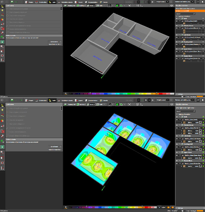Expand 345 lx result row in lower results
Screen dimensions: 205x212
point(181,141)
